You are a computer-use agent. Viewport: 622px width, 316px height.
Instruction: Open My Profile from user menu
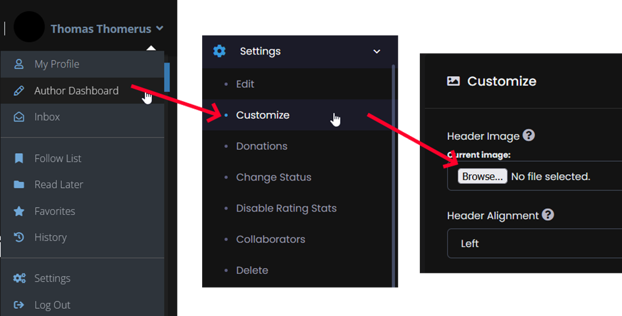point(82,64)
